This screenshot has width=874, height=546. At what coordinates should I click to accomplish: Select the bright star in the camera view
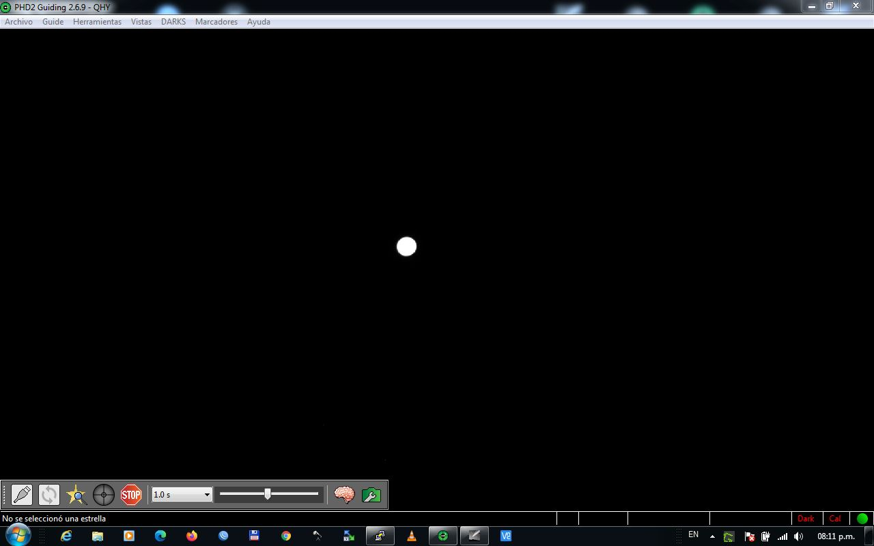pos(406,246)
